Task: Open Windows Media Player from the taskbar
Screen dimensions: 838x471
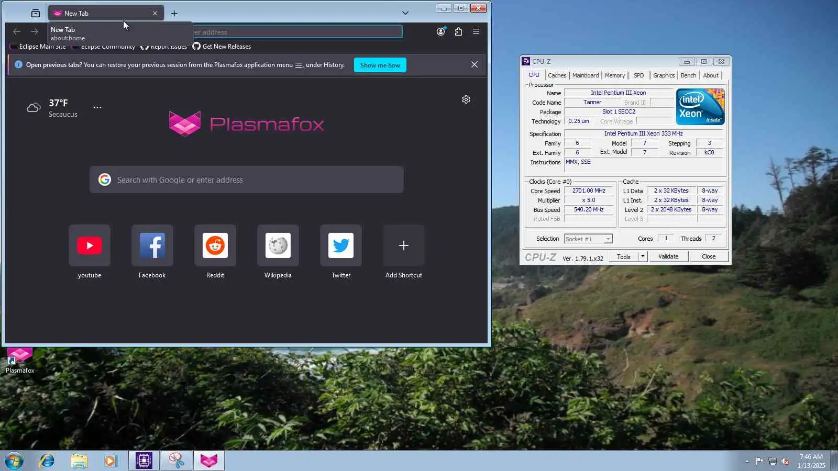Action: pyautogui.click(x=111, y=461)
